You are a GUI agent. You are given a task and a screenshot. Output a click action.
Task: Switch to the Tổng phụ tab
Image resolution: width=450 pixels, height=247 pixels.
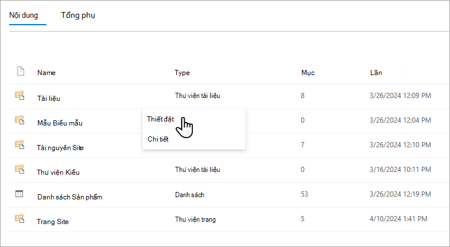pyautogui.click(x=78, y=15)
